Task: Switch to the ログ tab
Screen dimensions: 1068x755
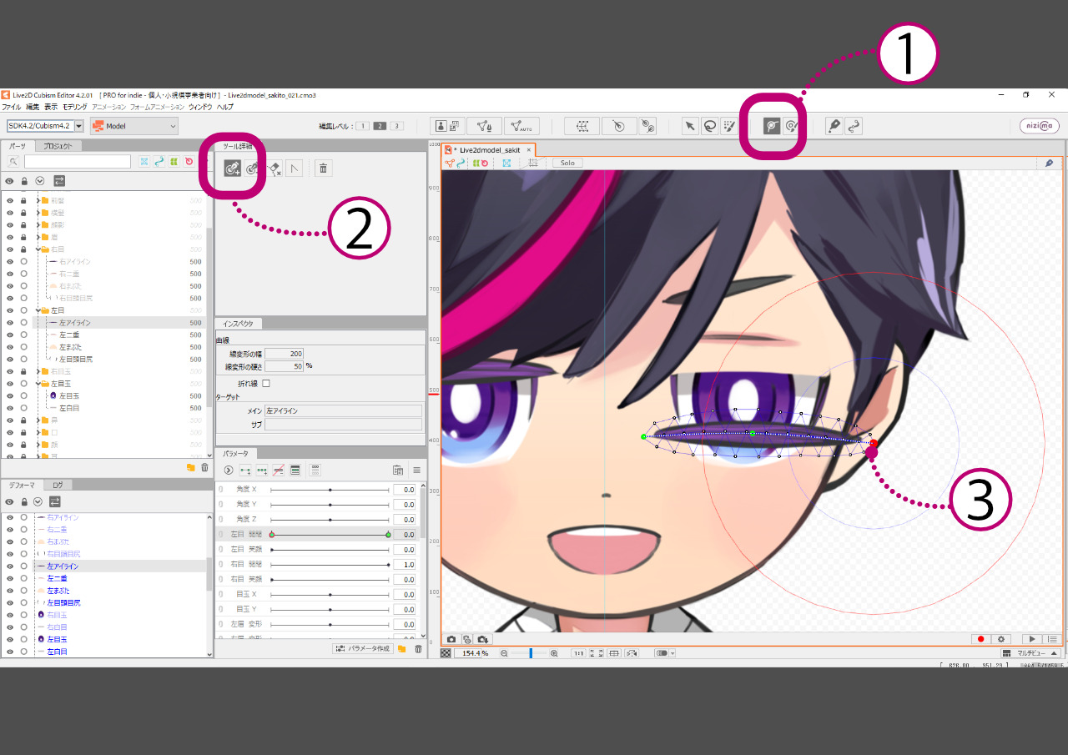Action: pos(57,485)
